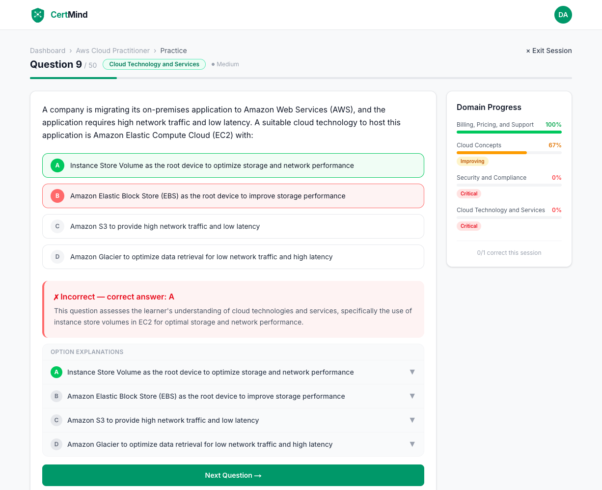Select answer C Amazon S3
602x490 pixels.
point(233,226)
